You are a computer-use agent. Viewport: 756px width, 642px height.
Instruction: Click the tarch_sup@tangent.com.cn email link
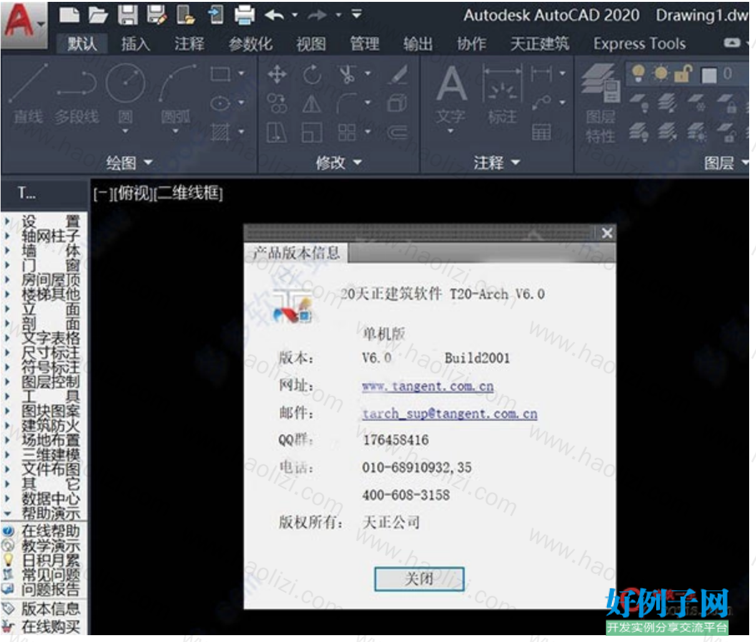450,413
